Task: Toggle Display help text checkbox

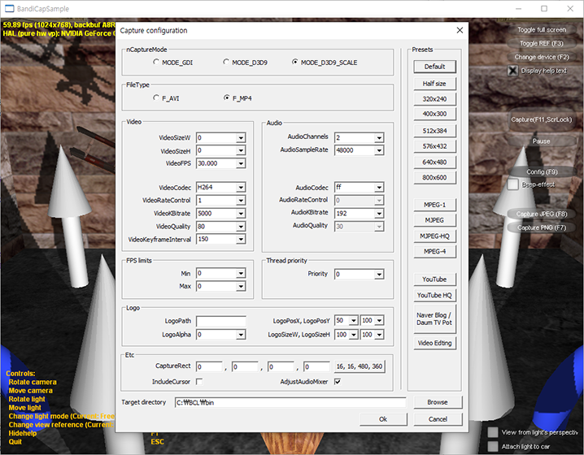Action: (513, 71)
